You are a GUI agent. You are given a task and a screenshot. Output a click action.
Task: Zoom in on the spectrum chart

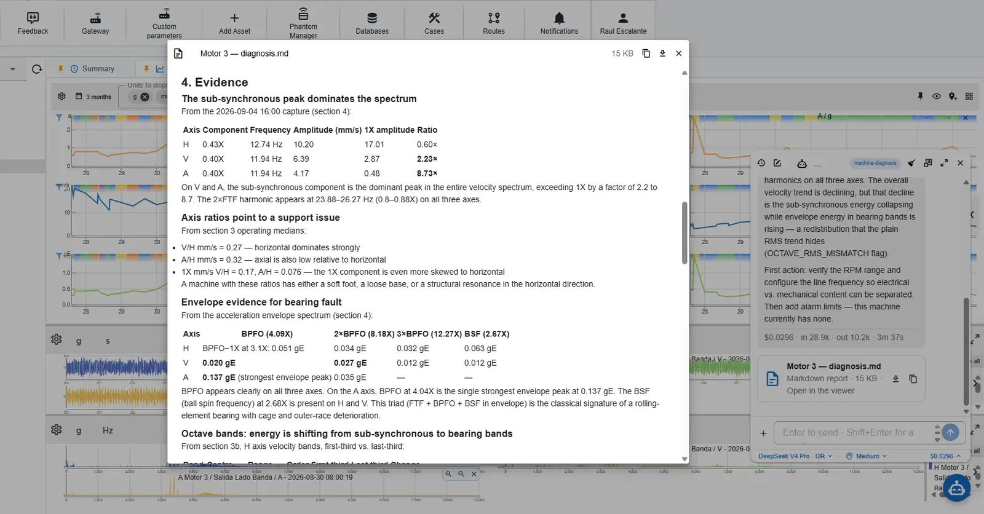point(448,474)
